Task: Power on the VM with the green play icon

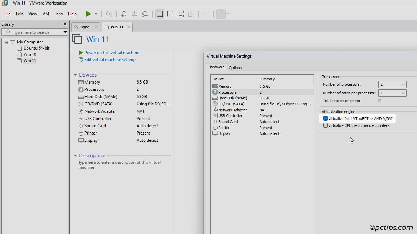Action: 89,14
